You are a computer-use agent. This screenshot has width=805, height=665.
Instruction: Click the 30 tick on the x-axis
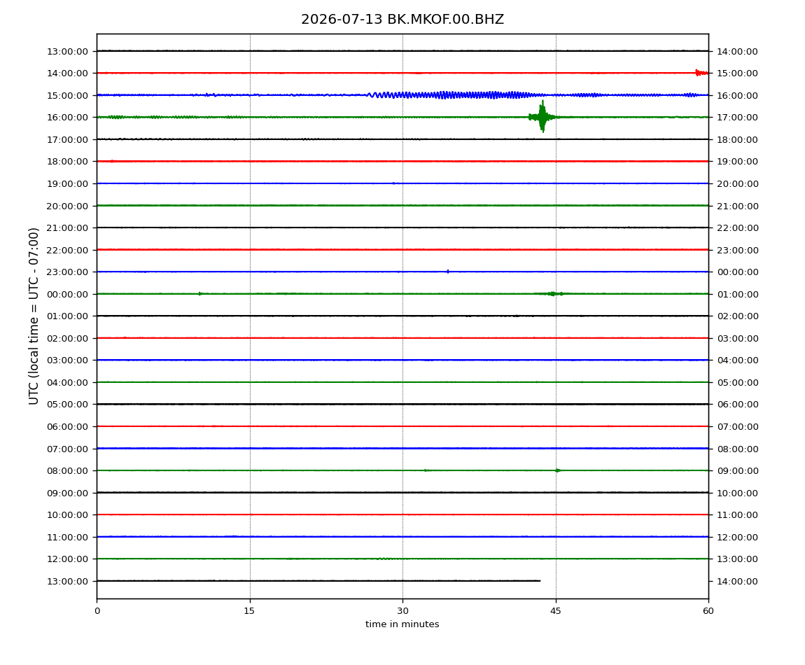click(x=402, y=611)
